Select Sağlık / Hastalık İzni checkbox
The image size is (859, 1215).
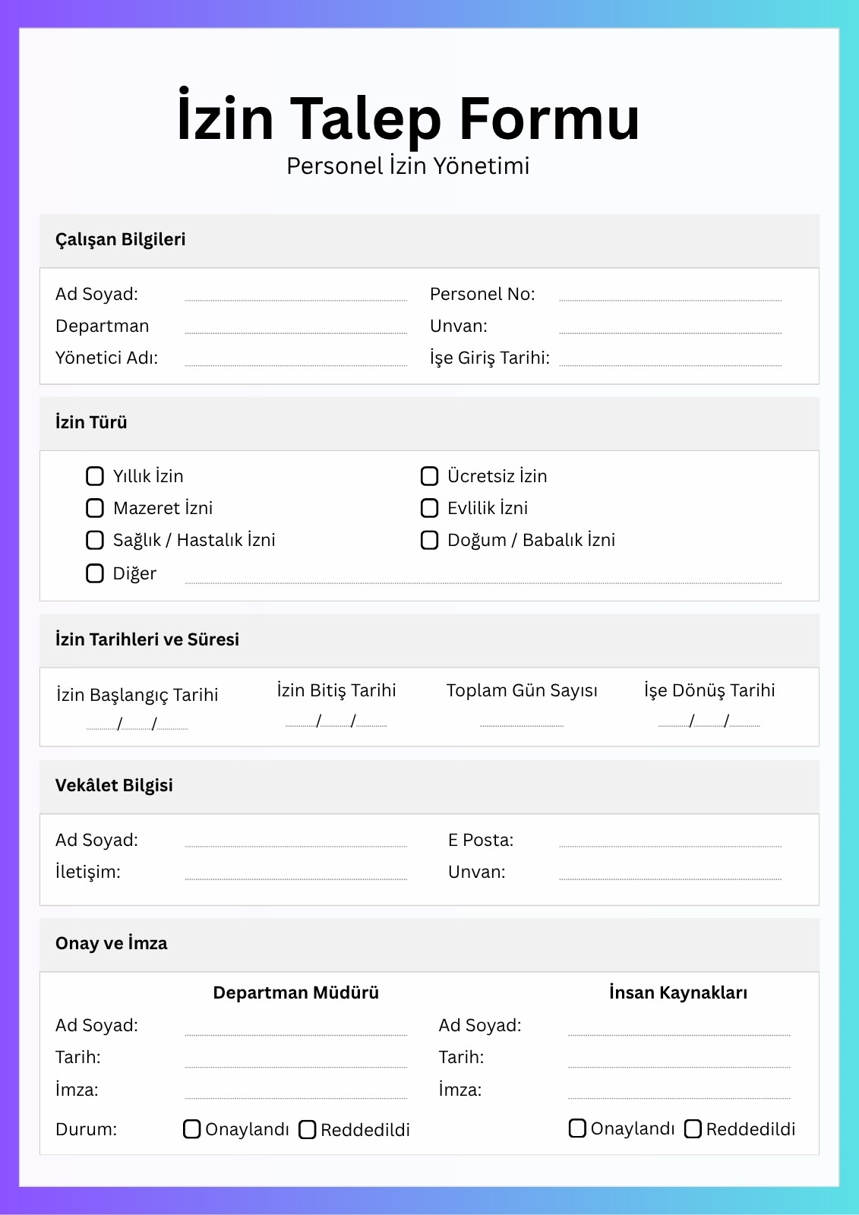pos(95,540)
